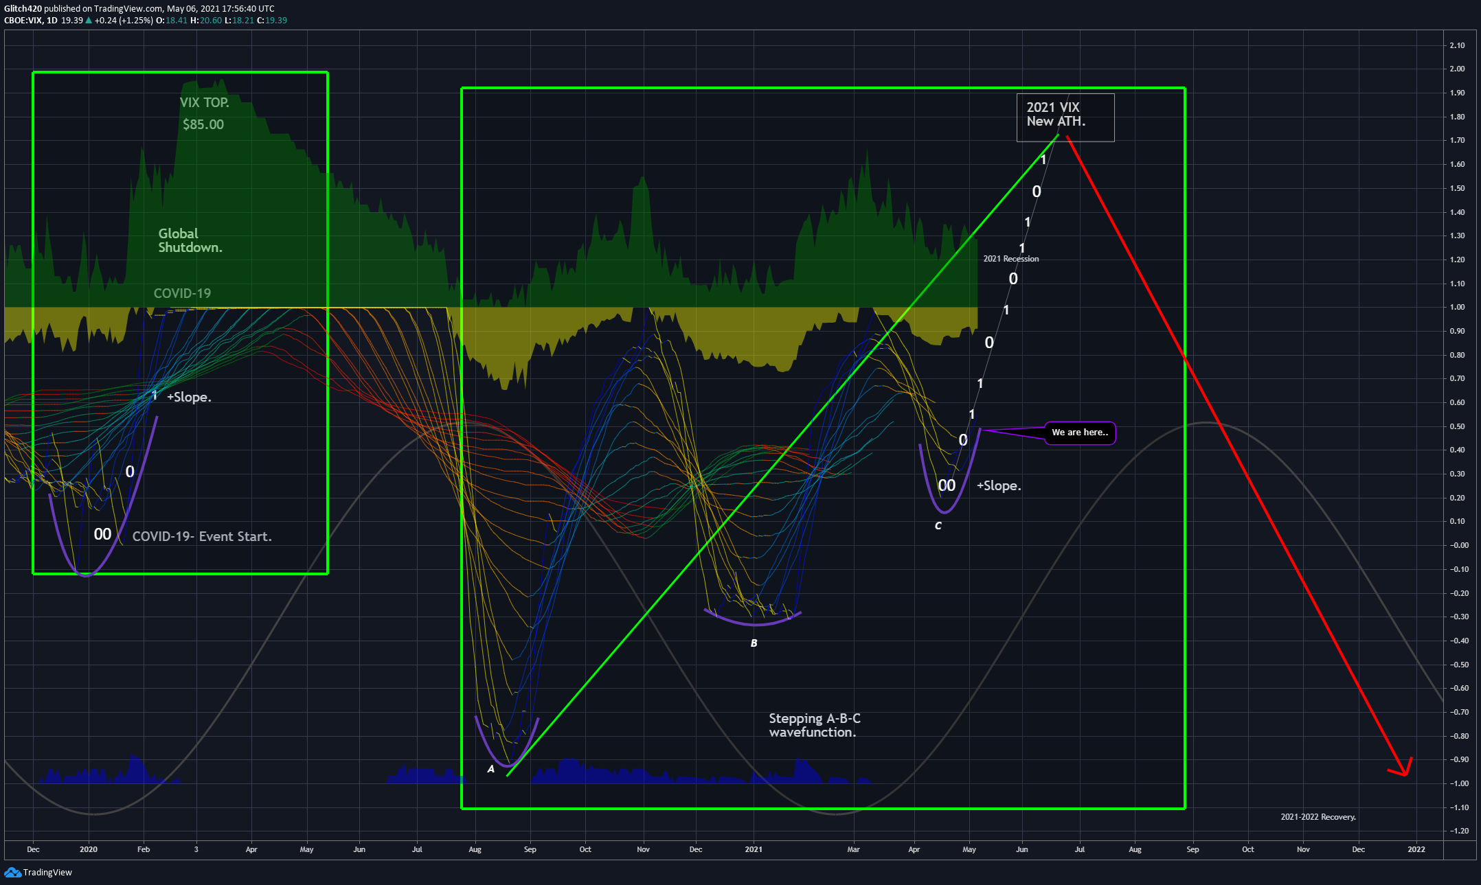Screen dimensions: 1481x885
Task: Click the 'VIX TOP.' annotation
Action: 204,102
